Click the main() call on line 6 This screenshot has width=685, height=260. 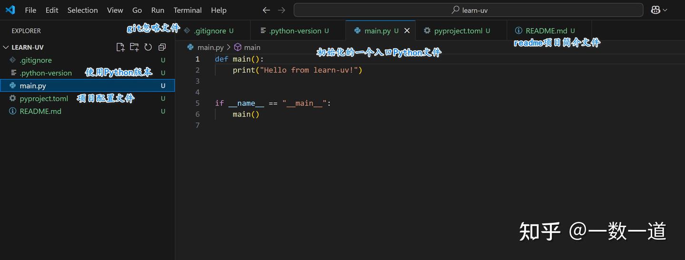pyautogui.click(x=246, y=114)
